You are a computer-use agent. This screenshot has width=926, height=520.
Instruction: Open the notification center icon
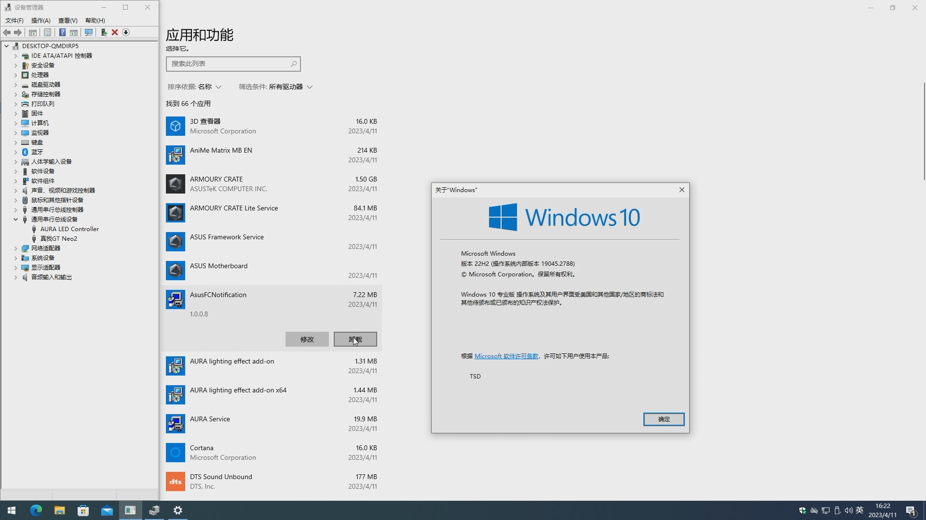coord(911,510)
